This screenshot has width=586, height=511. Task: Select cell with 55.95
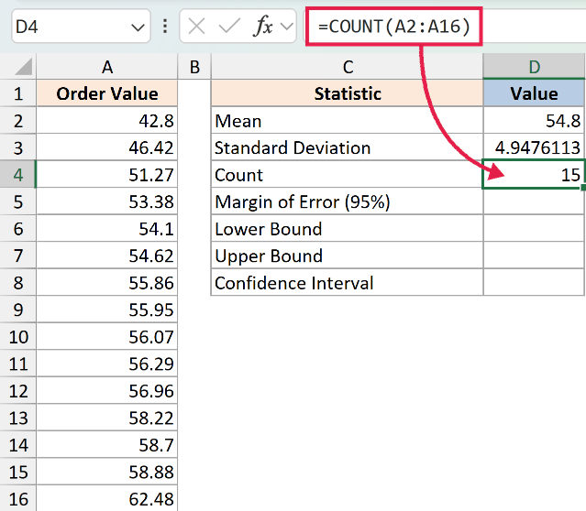coord(107,310)
